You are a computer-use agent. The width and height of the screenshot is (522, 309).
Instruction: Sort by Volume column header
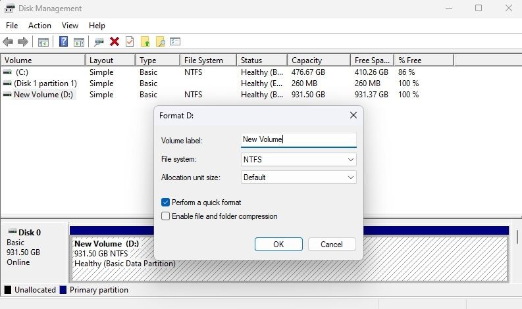pos(43,60)
